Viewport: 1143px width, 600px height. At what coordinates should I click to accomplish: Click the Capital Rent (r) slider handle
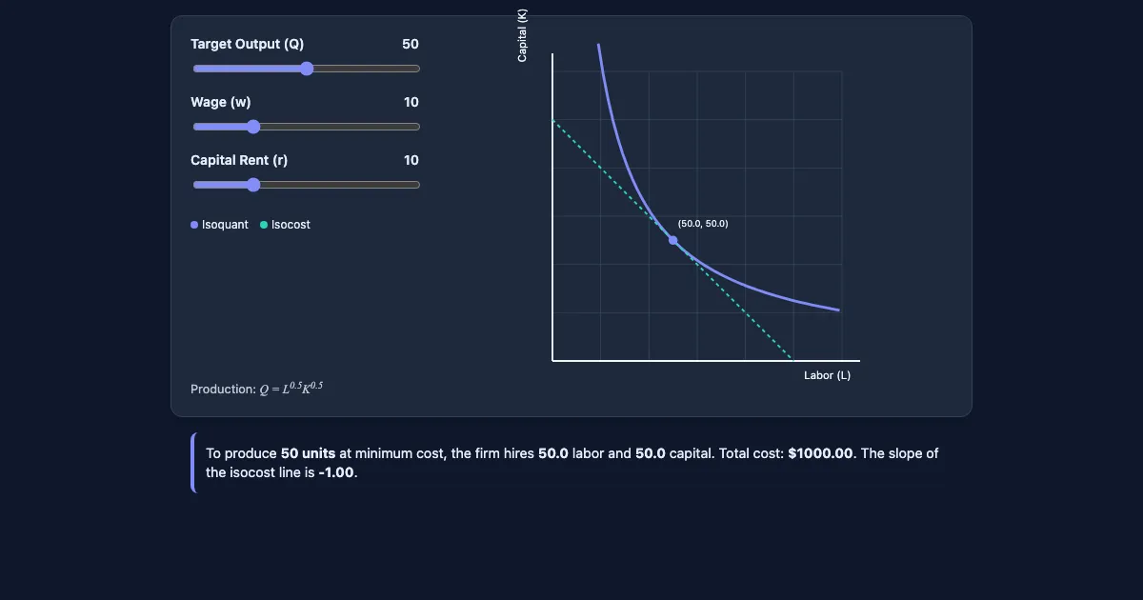(253, 185)
